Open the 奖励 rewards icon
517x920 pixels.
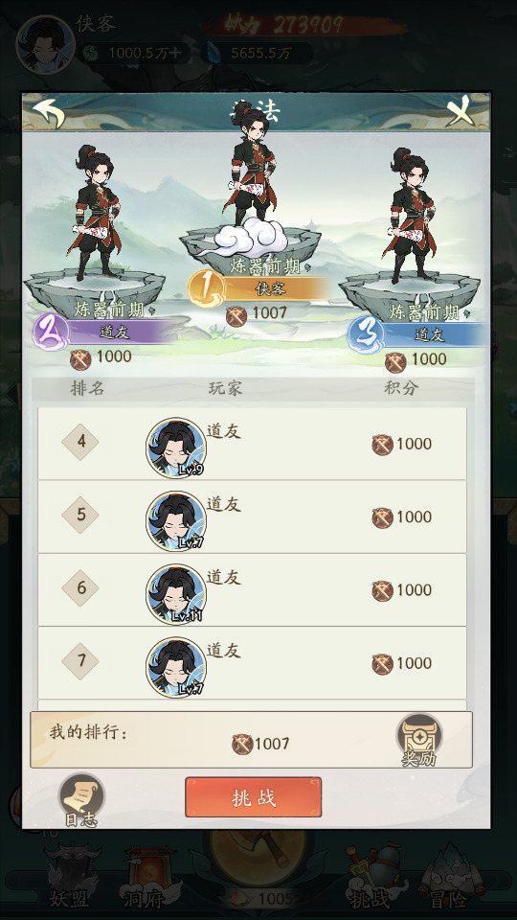419,740
